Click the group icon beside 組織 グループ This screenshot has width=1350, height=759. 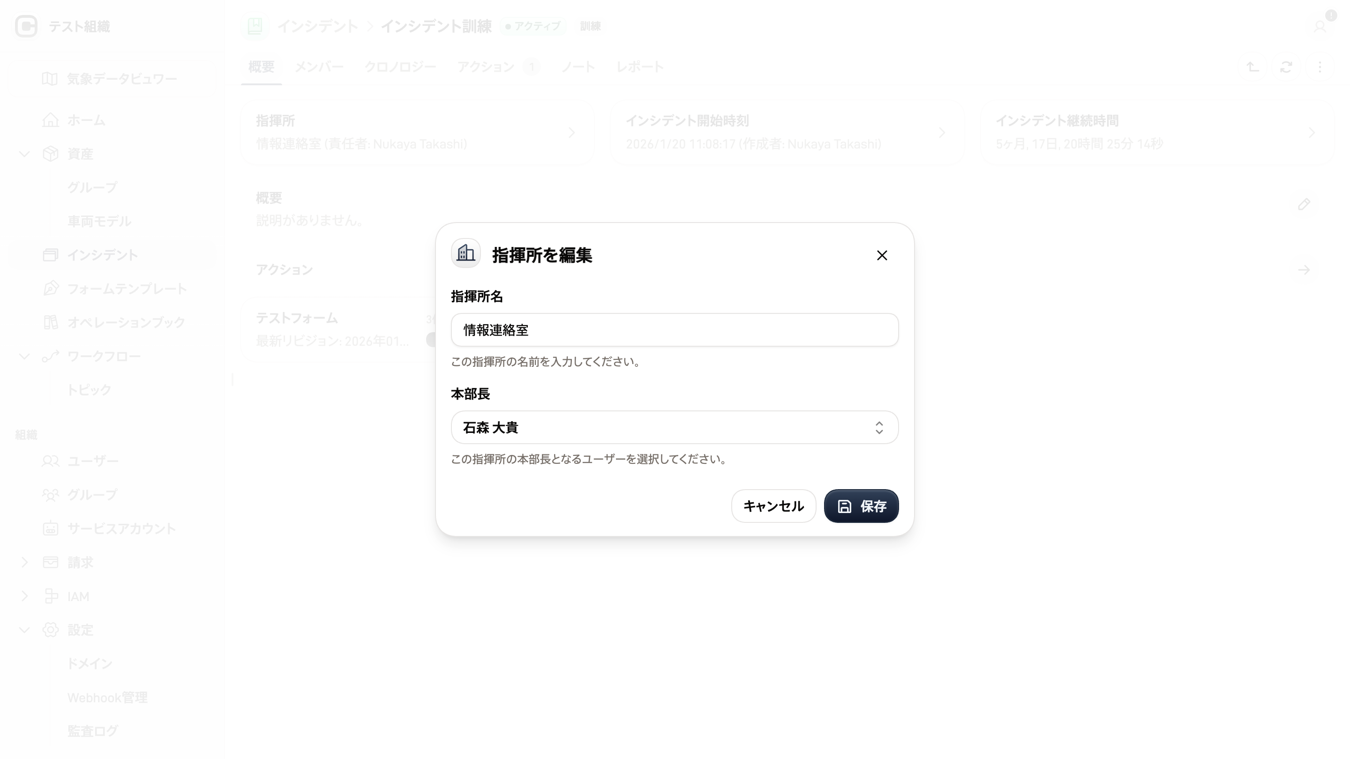pos(50,494)
